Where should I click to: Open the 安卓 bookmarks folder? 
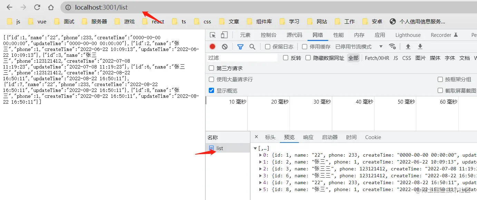click(x=372, y=21)
